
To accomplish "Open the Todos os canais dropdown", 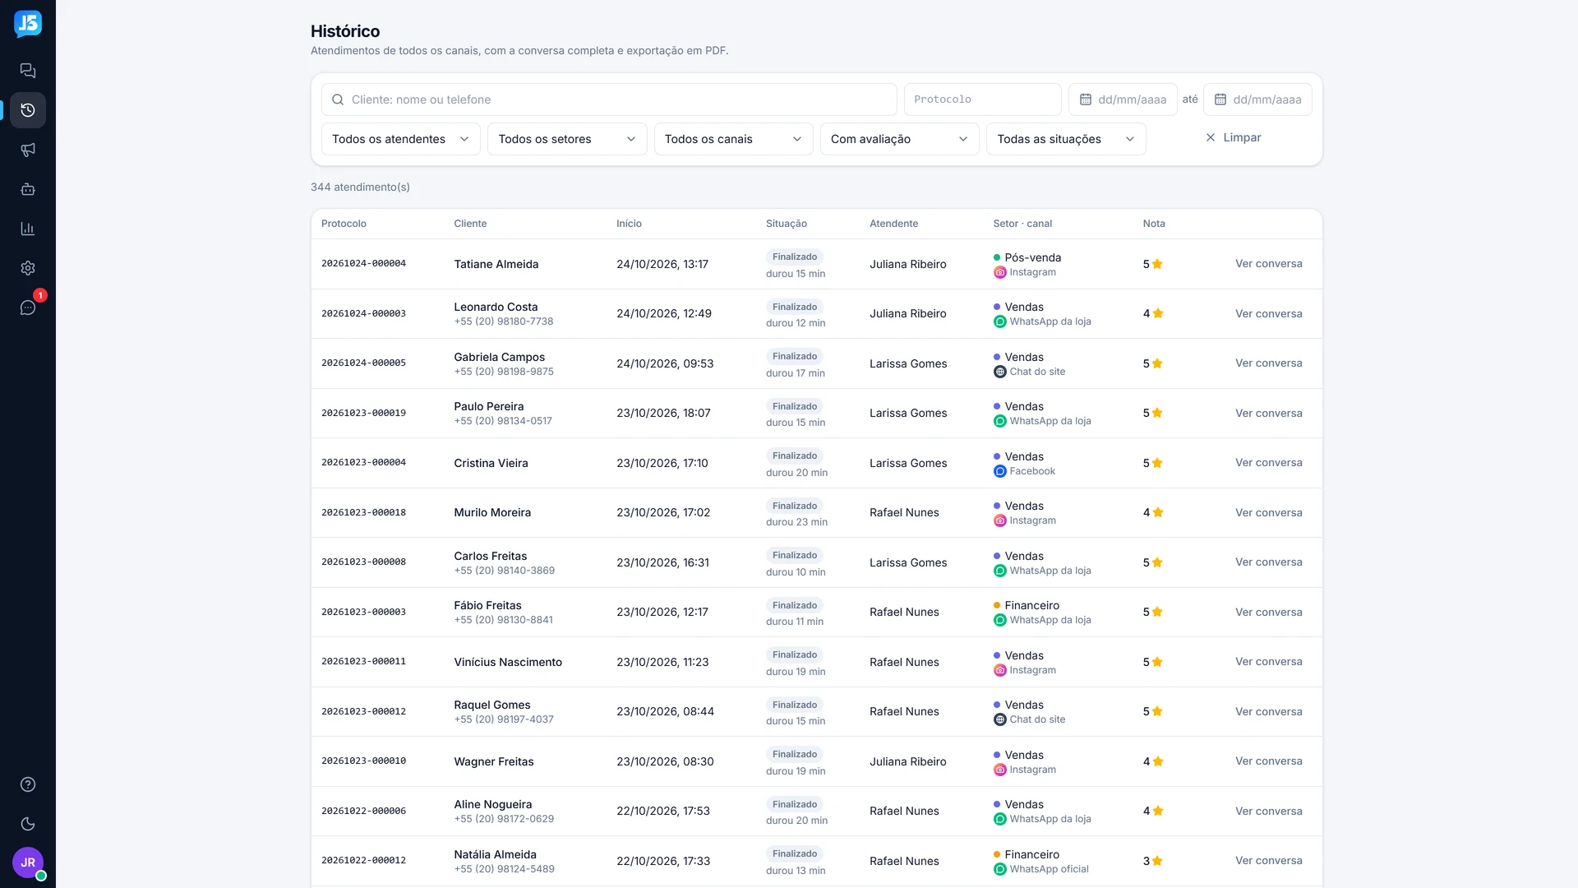I will click(733, 139).
